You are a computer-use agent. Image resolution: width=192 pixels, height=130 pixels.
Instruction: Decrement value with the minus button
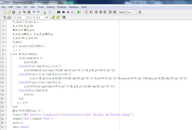(x=15, y=17)
